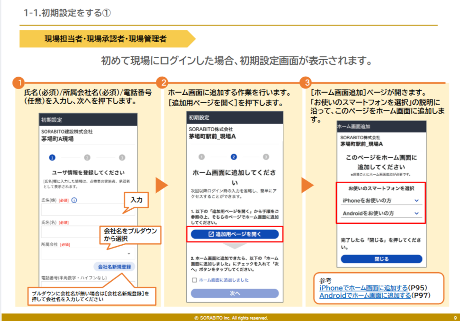Open the iPhoneでホーム画面に追加する link
This screenshot has height=321, width=460.
tap(364, 288)
